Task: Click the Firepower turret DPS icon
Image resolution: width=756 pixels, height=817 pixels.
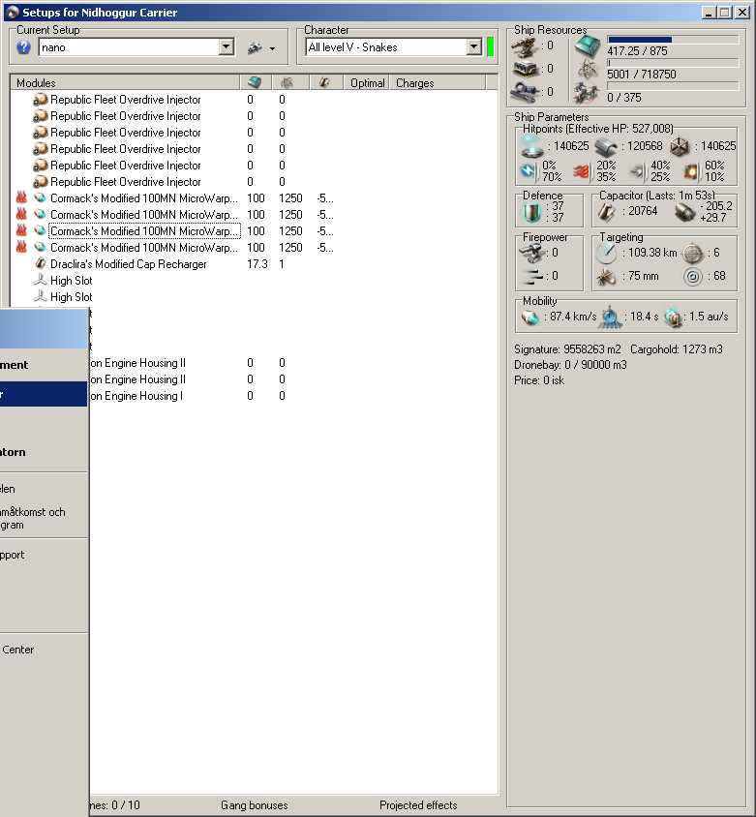Action: pos(533,254)
